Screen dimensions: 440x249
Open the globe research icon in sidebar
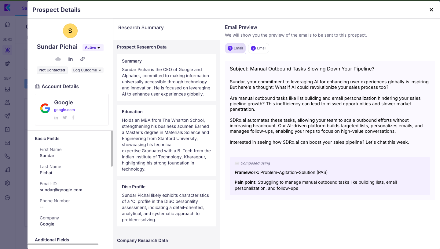pos(7,64)
